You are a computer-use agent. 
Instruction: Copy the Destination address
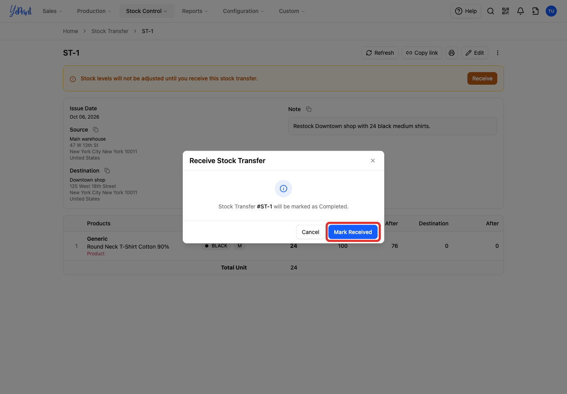pos(107,171)
